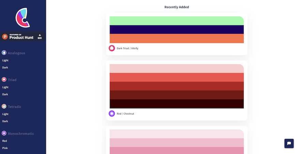The height and width of the screenshot is (154, 300).
Task: Open the Red monochromatic palettes
Action: (x=4, y=141)
